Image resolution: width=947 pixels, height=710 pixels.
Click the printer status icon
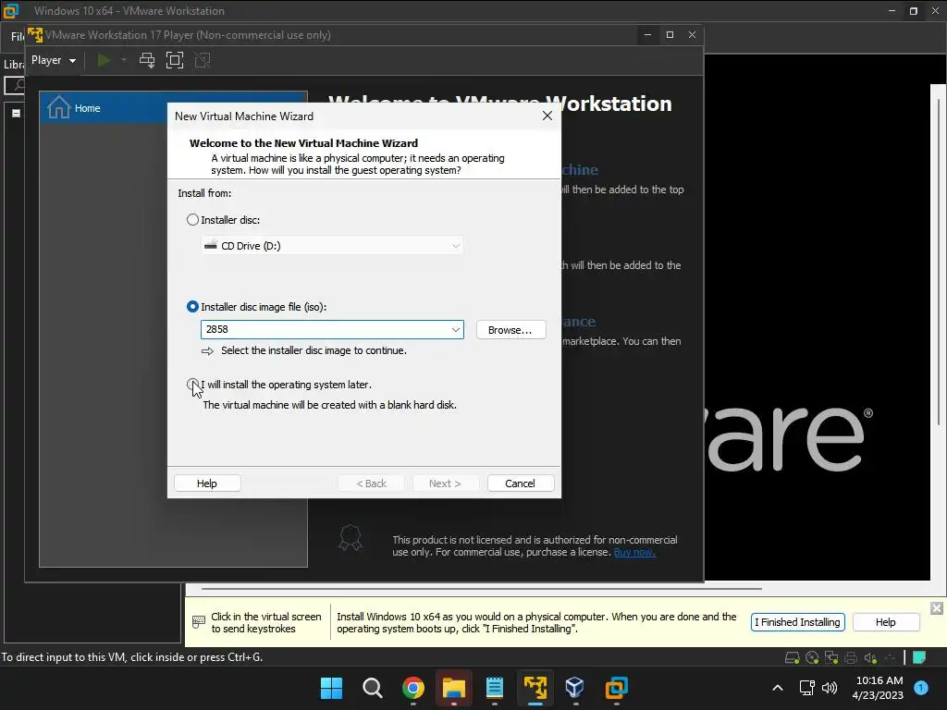point(851,657)
